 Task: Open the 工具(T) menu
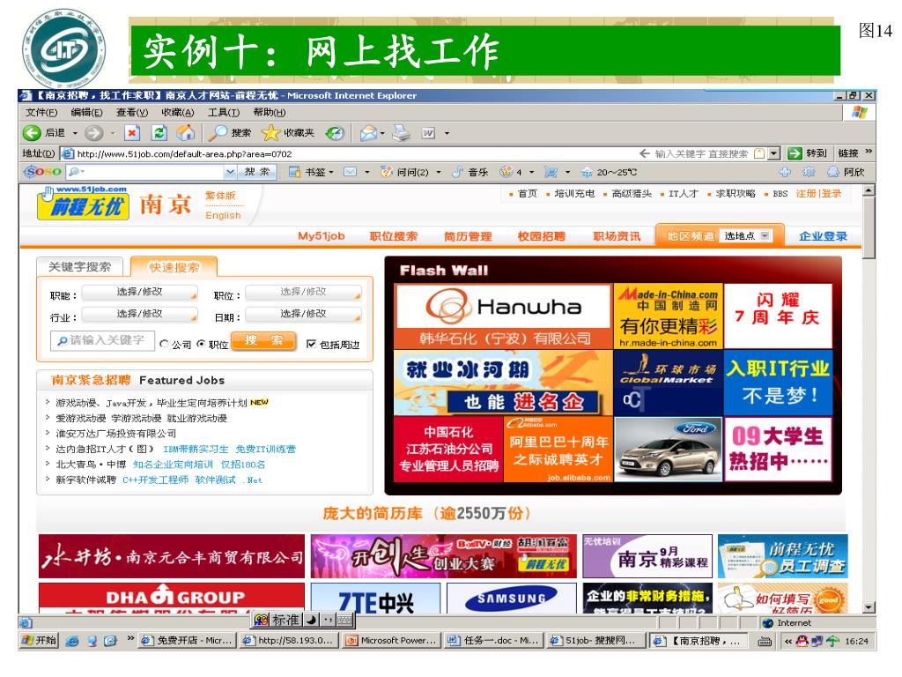(223, 112)
